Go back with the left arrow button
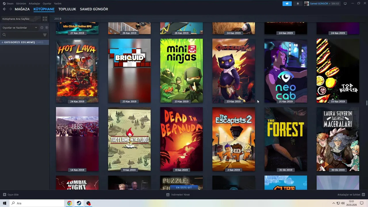Viewport: 368px width, 207px height. coord(4,9)
